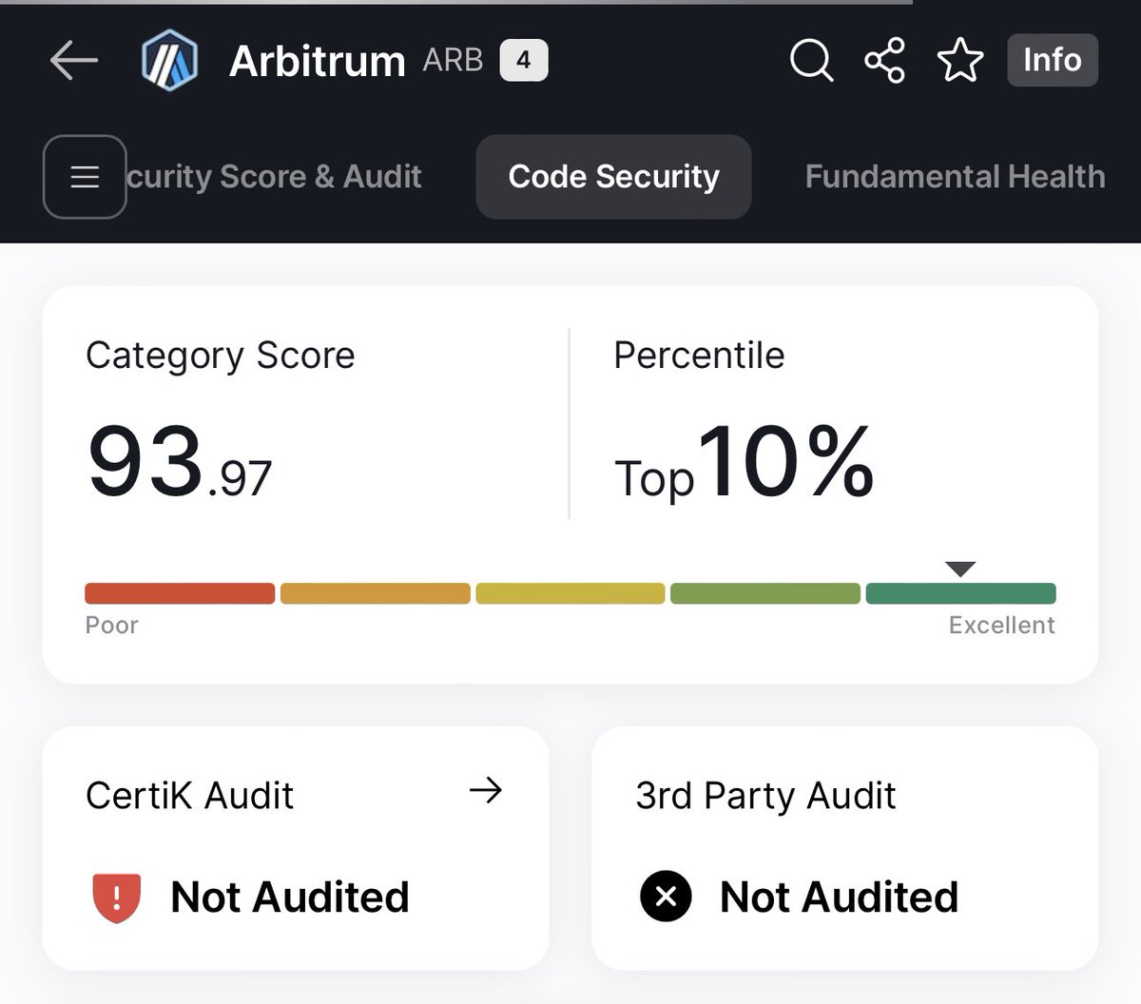Click Not Audited under 3rd Party Audit
The width and height of the screenshot is (1141, 1004).
[840, 898]
